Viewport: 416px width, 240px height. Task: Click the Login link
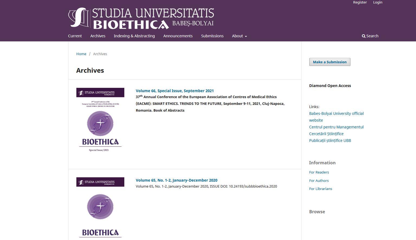(378, 2)
